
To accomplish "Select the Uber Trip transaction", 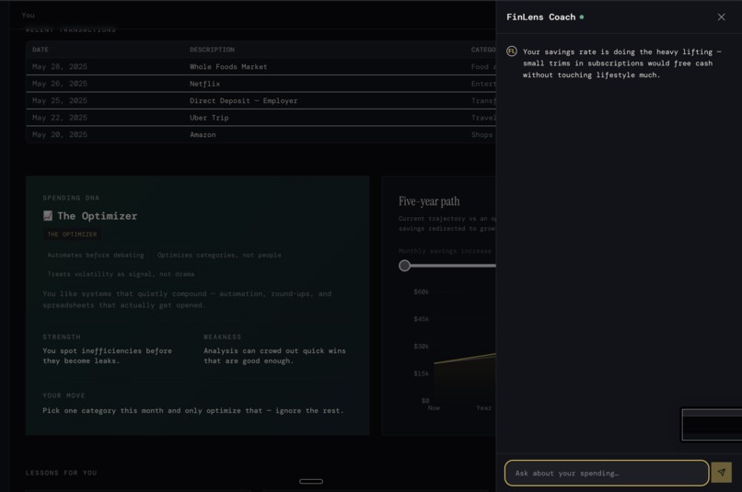I will 261,118.
